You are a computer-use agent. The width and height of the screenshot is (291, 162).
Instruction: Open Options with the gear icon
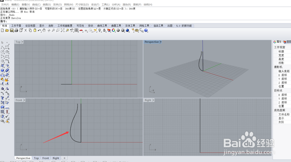(137, 30)
